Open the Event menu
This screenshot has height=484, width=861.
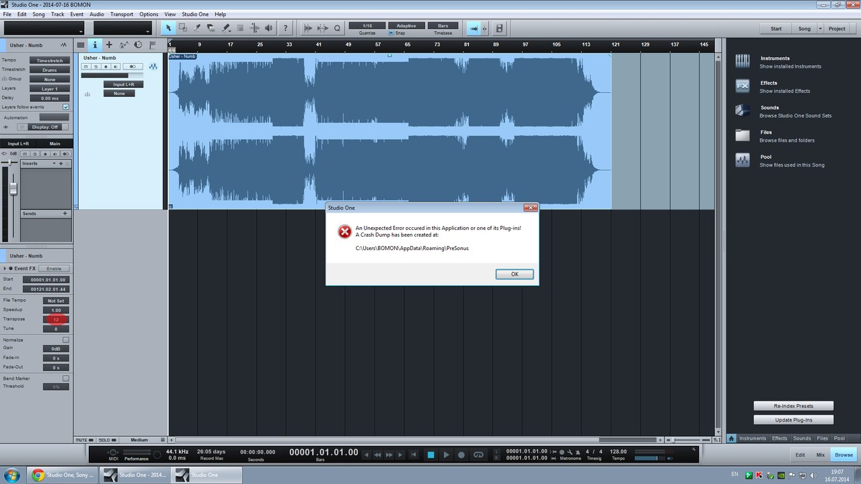click(x=77, y=14)
